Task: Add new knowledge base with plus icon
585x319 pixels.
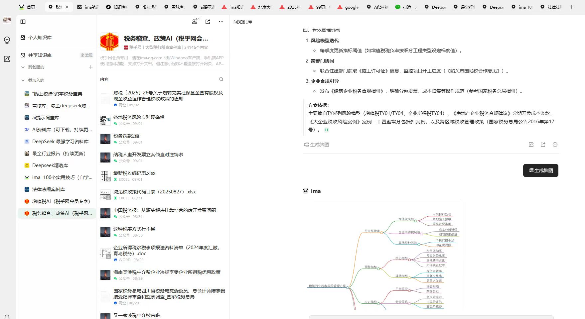Action: (90, 67)
